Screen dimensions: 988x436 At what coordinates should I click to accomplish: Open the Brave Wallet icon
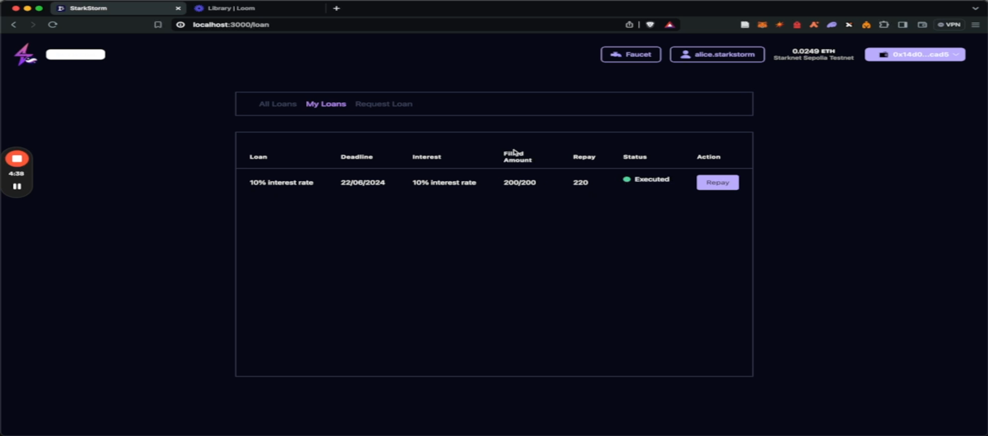point(922,25)
